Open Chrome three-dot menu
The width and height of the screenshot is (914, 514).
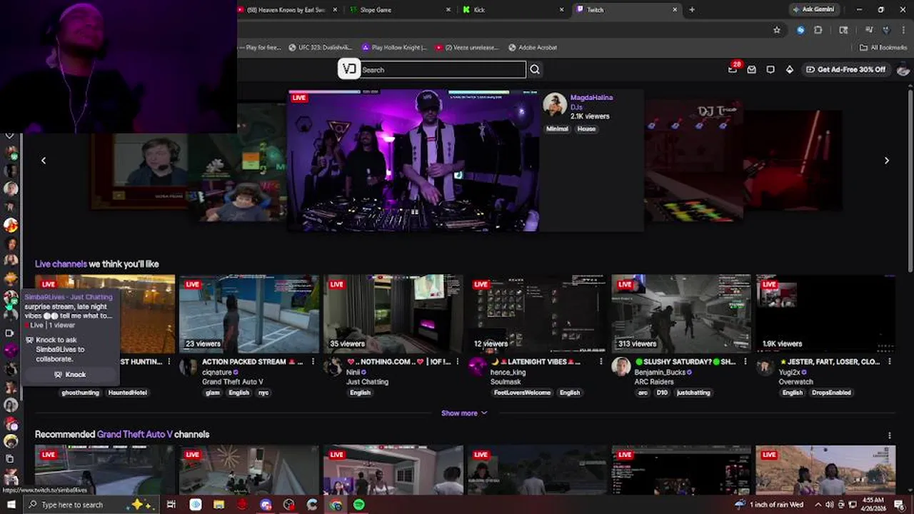pos(903,30)
